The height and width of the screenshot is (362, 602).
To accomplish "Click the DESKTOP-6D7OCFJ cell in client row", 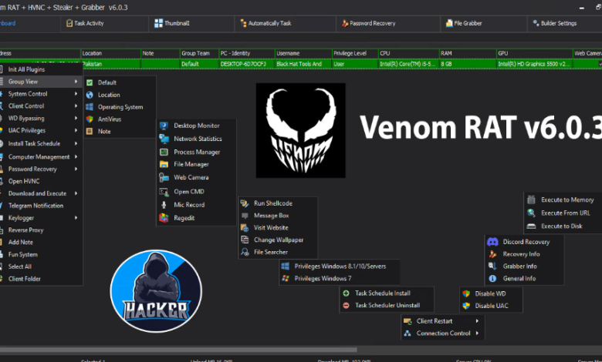I will click(247, 64).
